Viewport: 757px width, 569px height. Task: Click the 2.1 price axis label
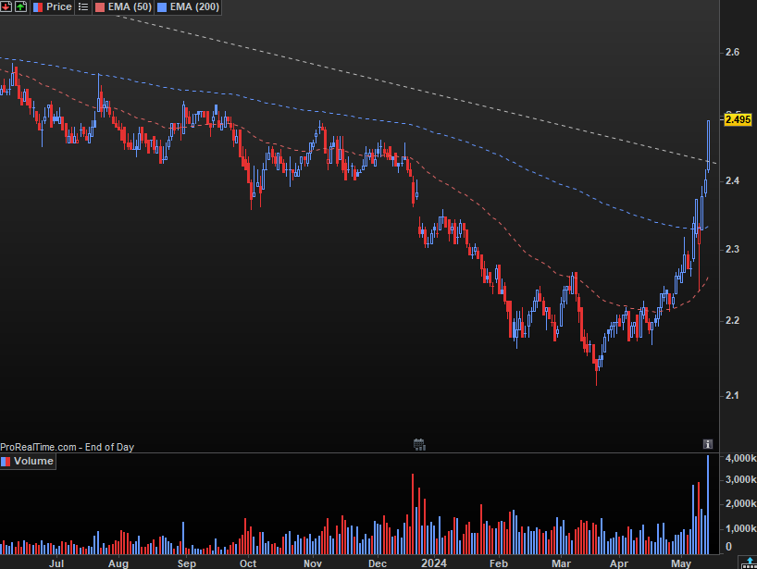[x=732, y=395]
